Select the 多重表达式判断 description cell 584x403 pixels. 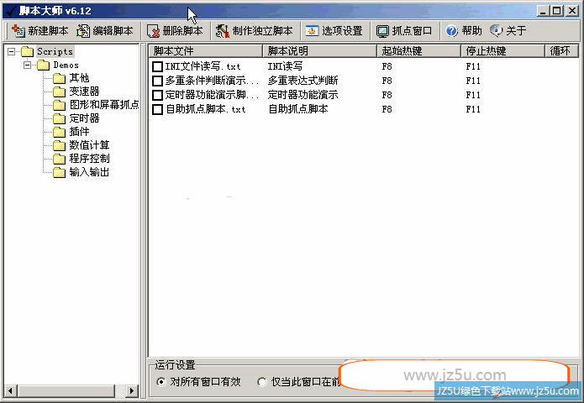coord(303,81)
